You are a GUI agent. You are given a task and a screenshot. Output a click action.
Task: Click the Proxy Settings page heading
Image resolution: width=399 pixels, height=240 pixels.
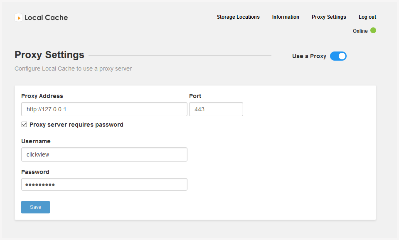49,55
